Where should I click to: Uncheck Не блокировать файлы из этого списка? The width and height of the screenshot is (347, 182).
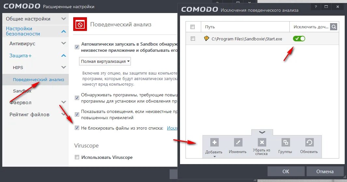[x=77, y=128]
